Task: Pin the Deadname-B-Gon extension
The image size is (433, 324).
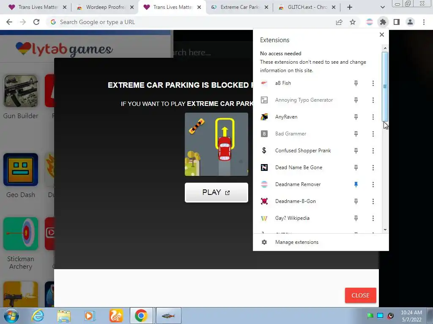Action: [x=356, y=201]
